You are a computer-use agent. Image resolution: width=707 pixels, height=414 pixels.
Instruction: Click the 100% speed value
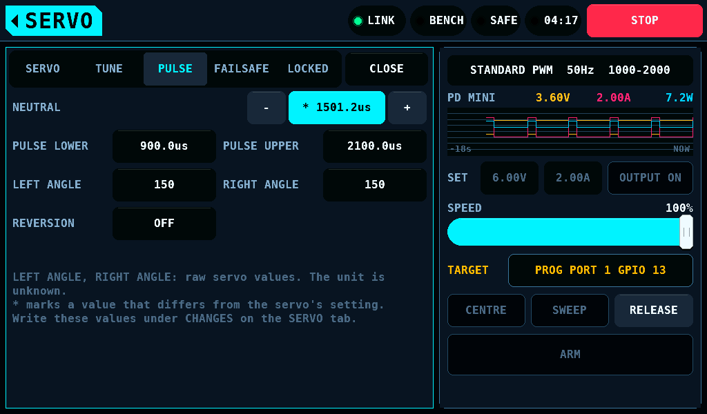click(679, 208)
